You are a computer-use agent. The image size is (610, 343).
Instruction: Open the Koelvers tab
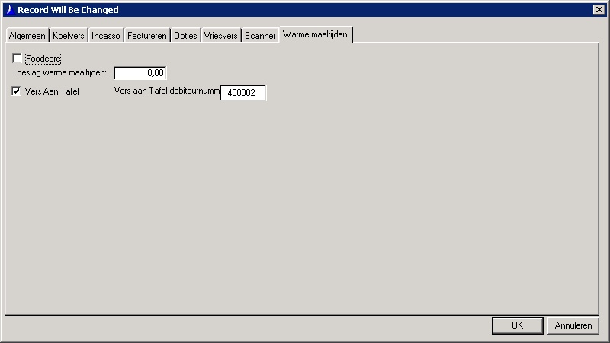[x=69, y=36]
